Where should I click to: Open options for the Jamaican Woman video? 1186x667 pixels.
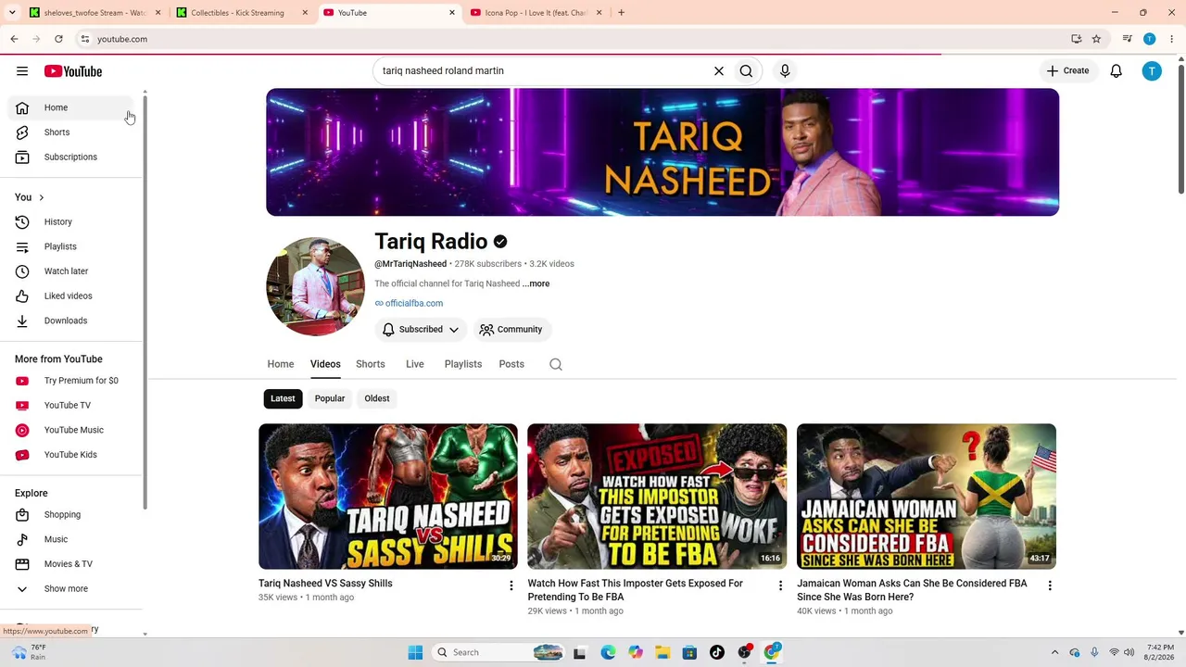1050,585
